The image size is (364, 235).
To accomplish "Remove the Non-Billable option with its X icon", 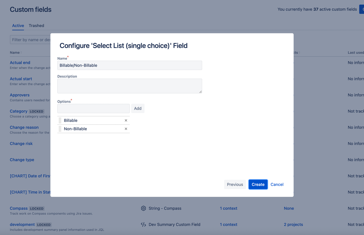I will (125, 128).
